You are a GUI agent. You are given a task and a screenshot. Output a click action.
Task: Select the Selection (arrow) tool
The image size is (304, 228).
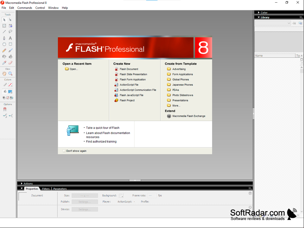click(x=4, y=20)
